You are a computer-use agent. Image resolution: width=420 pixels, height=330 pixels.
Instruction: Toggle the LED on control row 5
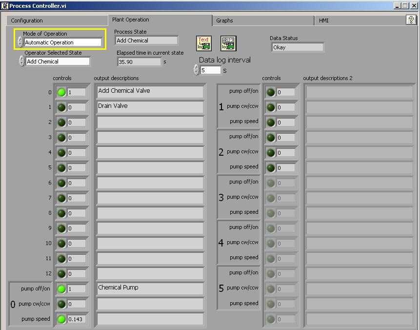point(61,168)
